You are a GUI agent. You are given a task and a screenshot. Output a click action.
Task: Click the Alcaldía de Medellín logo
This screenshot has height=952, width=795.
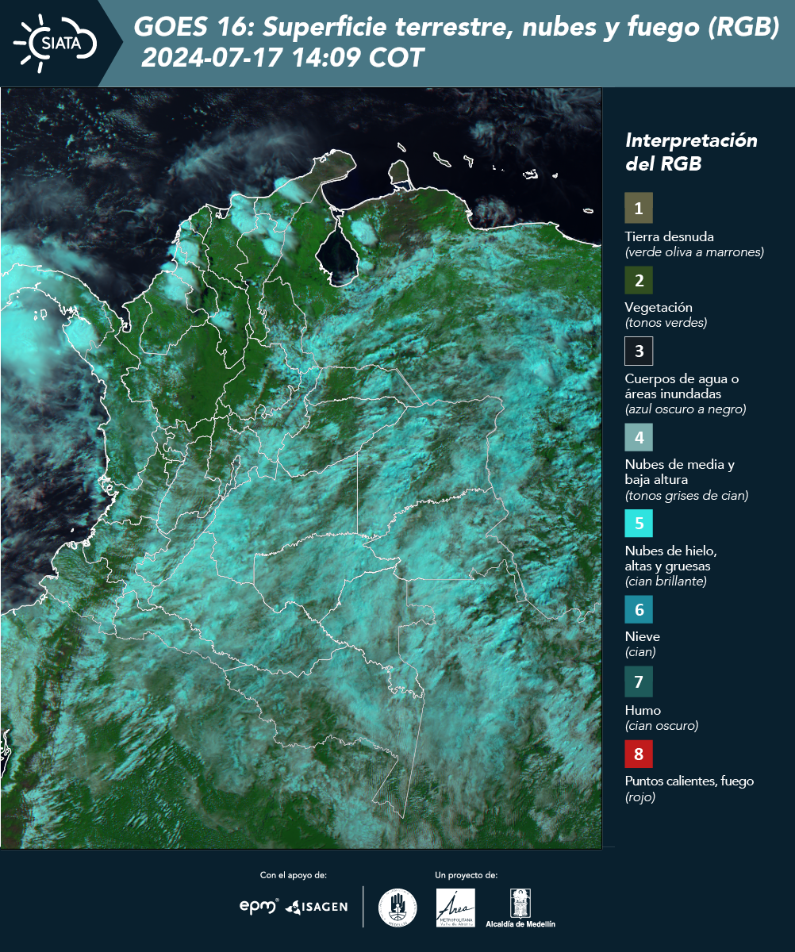520,908
